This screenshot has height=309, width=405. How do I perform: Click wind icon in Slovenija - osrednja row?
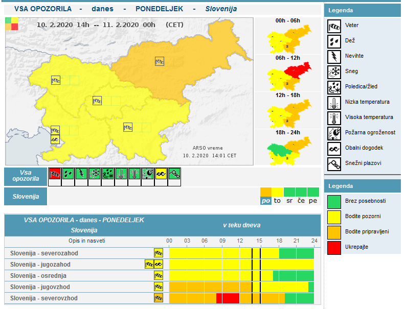tap(159, 276)
